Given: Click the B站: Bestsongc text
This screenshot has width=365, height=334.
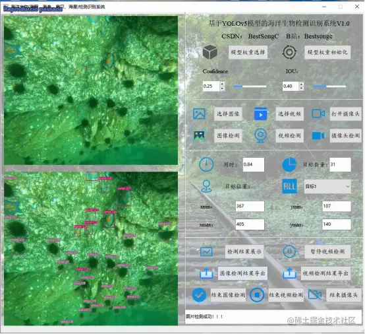Looking at the screenshot, I should pos(309,36).
